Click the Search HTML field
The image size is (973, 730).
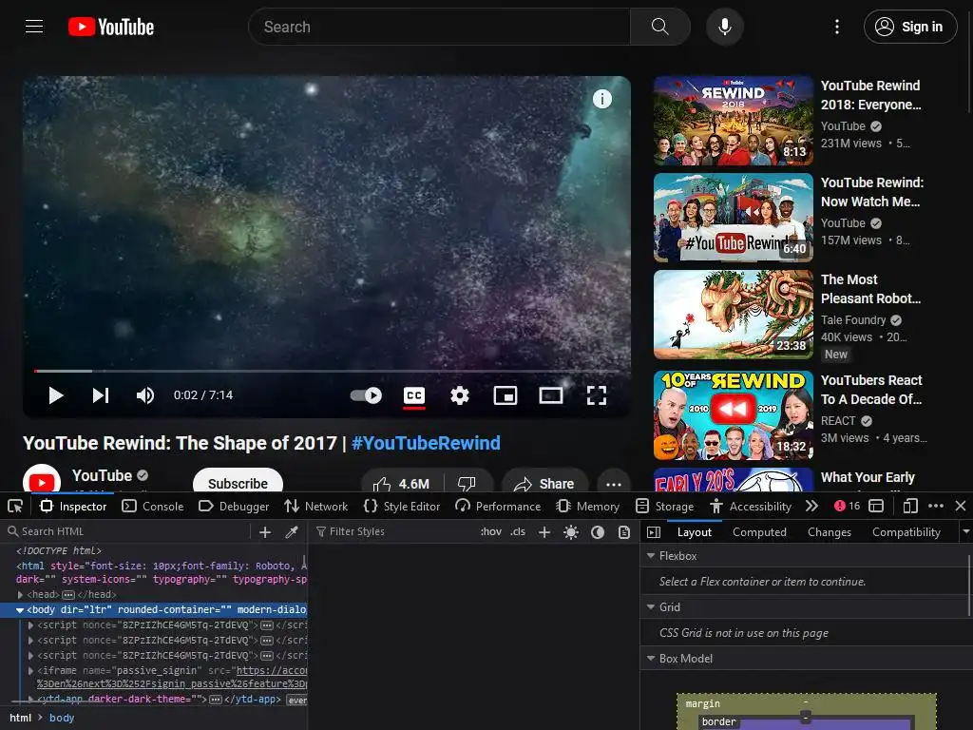[x=127, y=531]
